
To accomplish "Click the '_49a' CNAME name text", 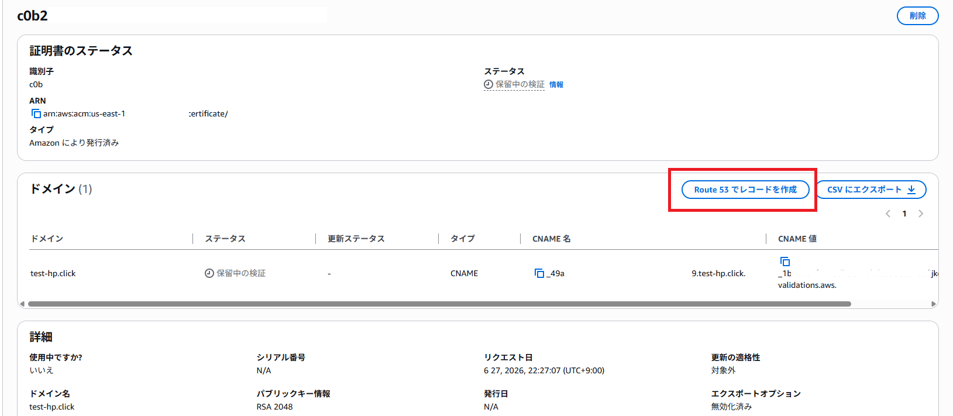I will [556, 273].
